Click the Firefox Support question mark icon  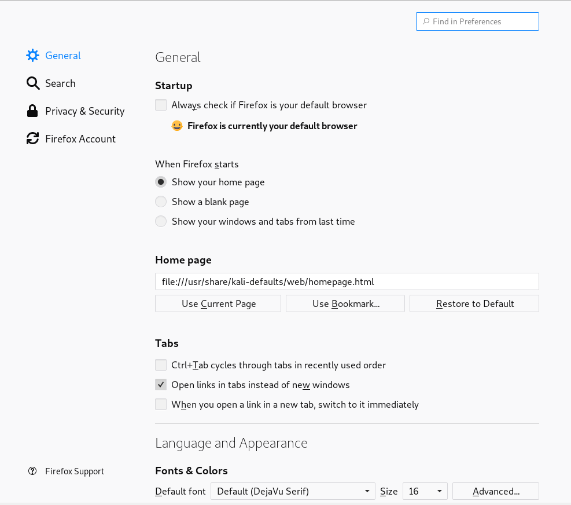[32, 471]
